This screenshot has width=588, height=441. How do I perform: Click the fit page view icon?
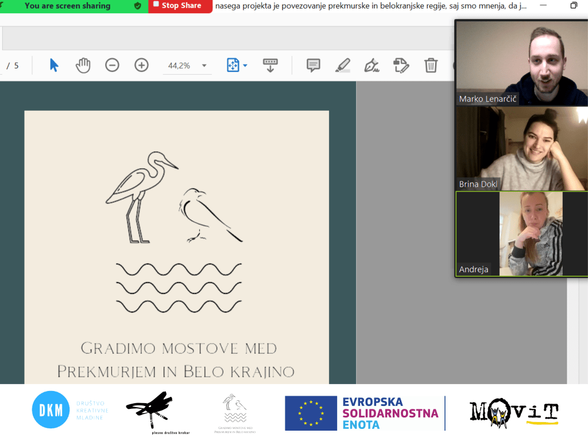click(x=233, y=65)
